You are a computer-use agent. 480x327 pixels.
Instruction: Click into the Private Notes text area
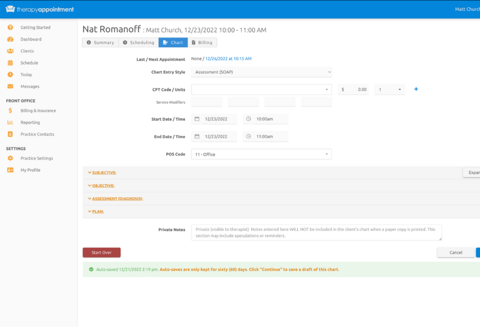pos(316,233)
